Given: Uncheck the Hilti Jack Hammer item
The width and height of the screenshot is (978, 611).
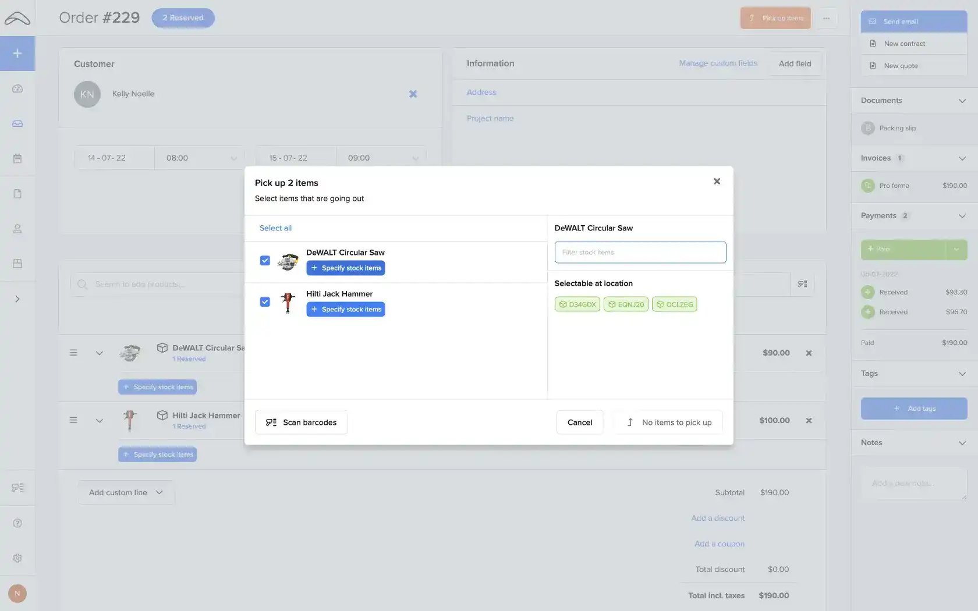Looking at the screenshot, I should coord(265,301).
